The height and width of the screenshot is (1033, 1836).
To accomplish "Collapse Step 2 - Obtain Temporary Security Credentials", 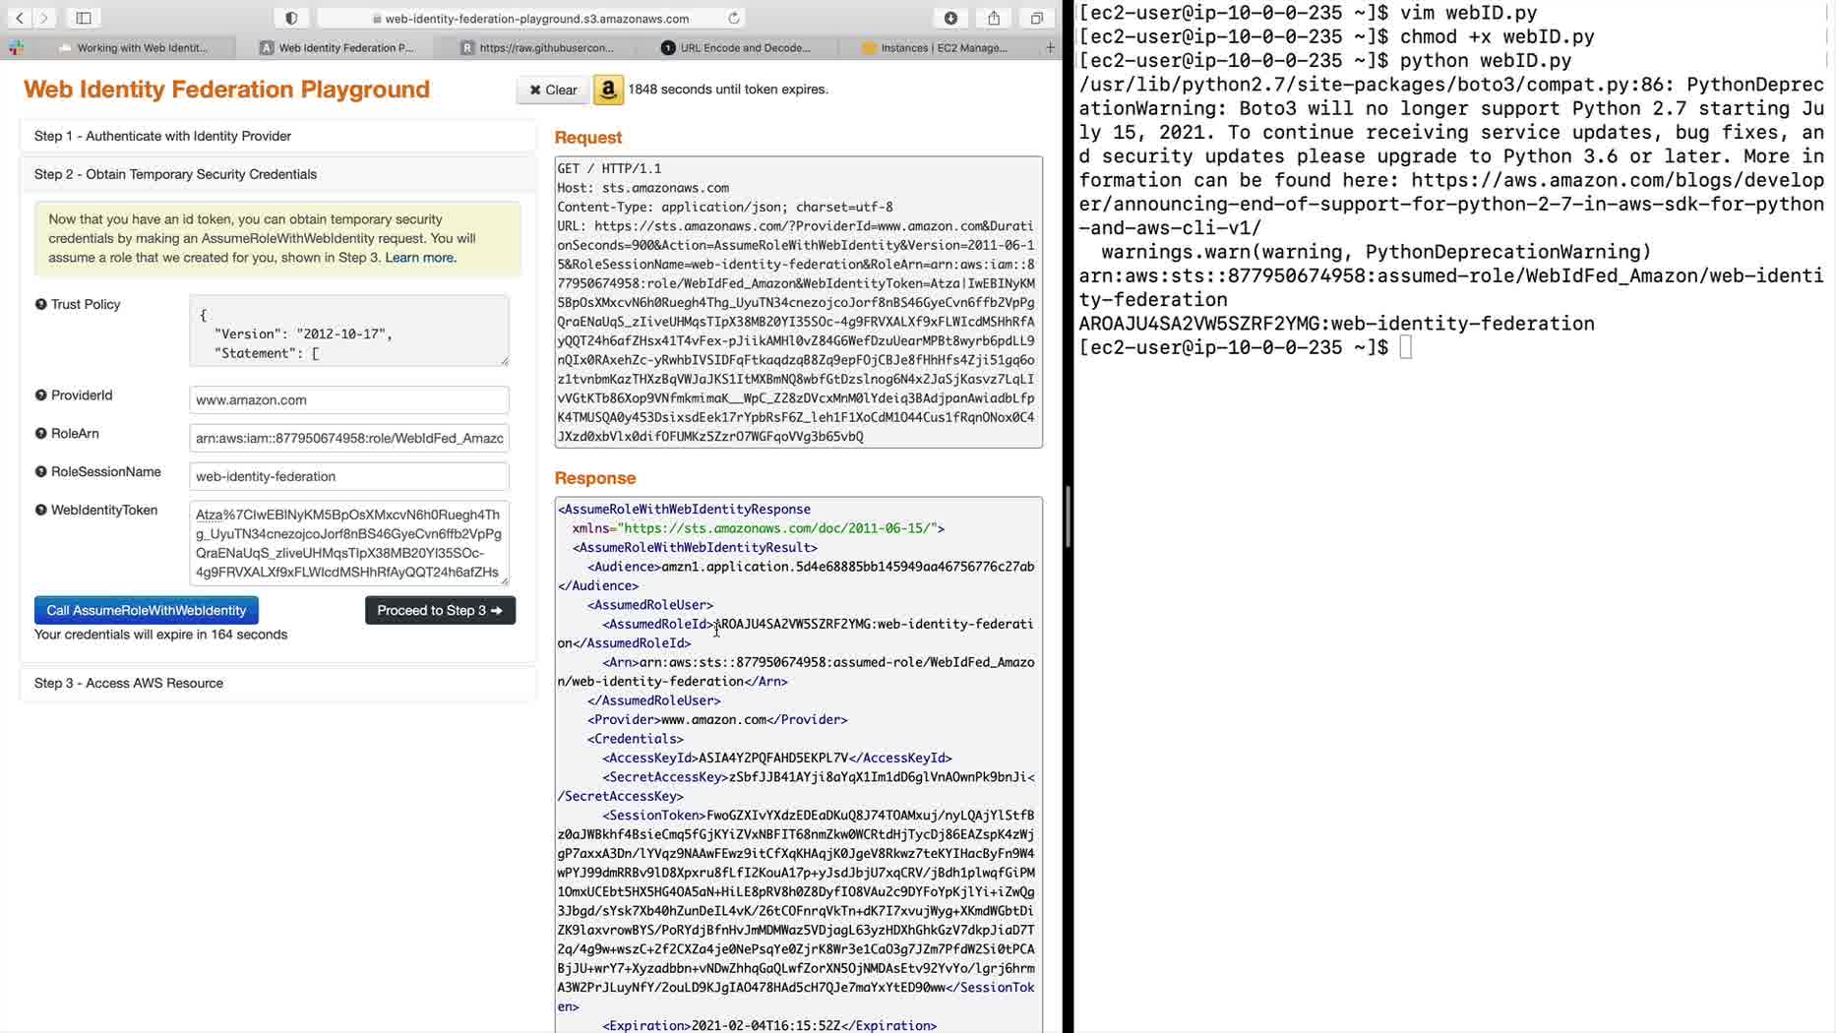I will pyautogui.click(x=277, y=174).
